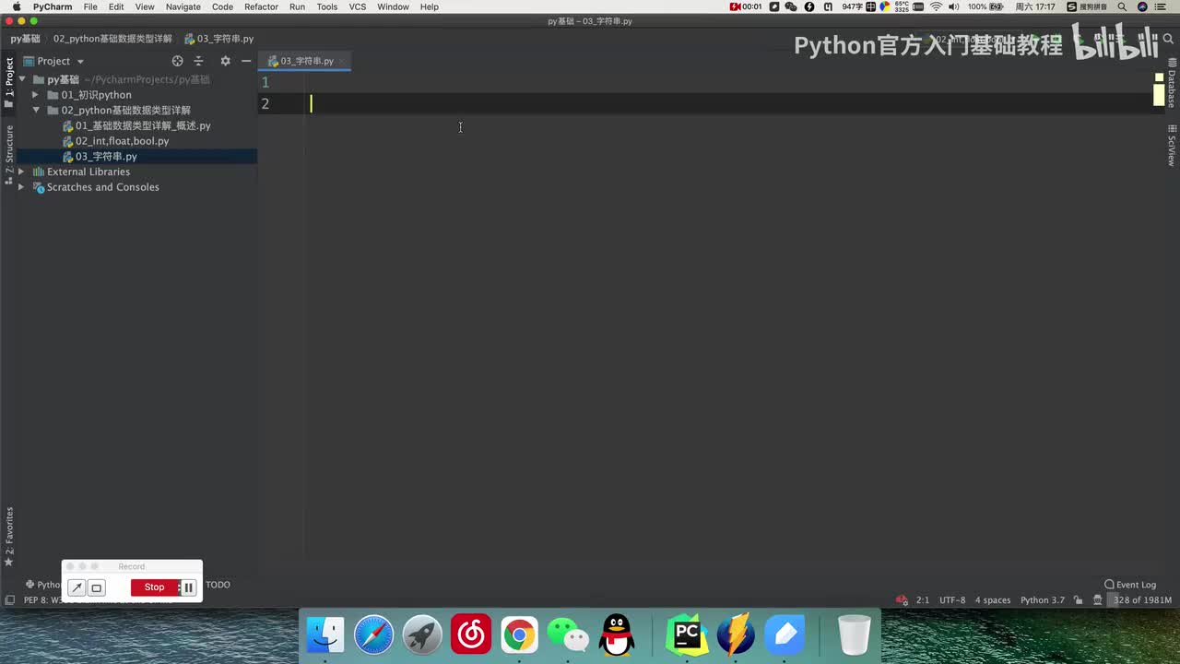Select the 03_字符串.py editor tab
This screenshot has height=664, width=1180.
(307, 61)
